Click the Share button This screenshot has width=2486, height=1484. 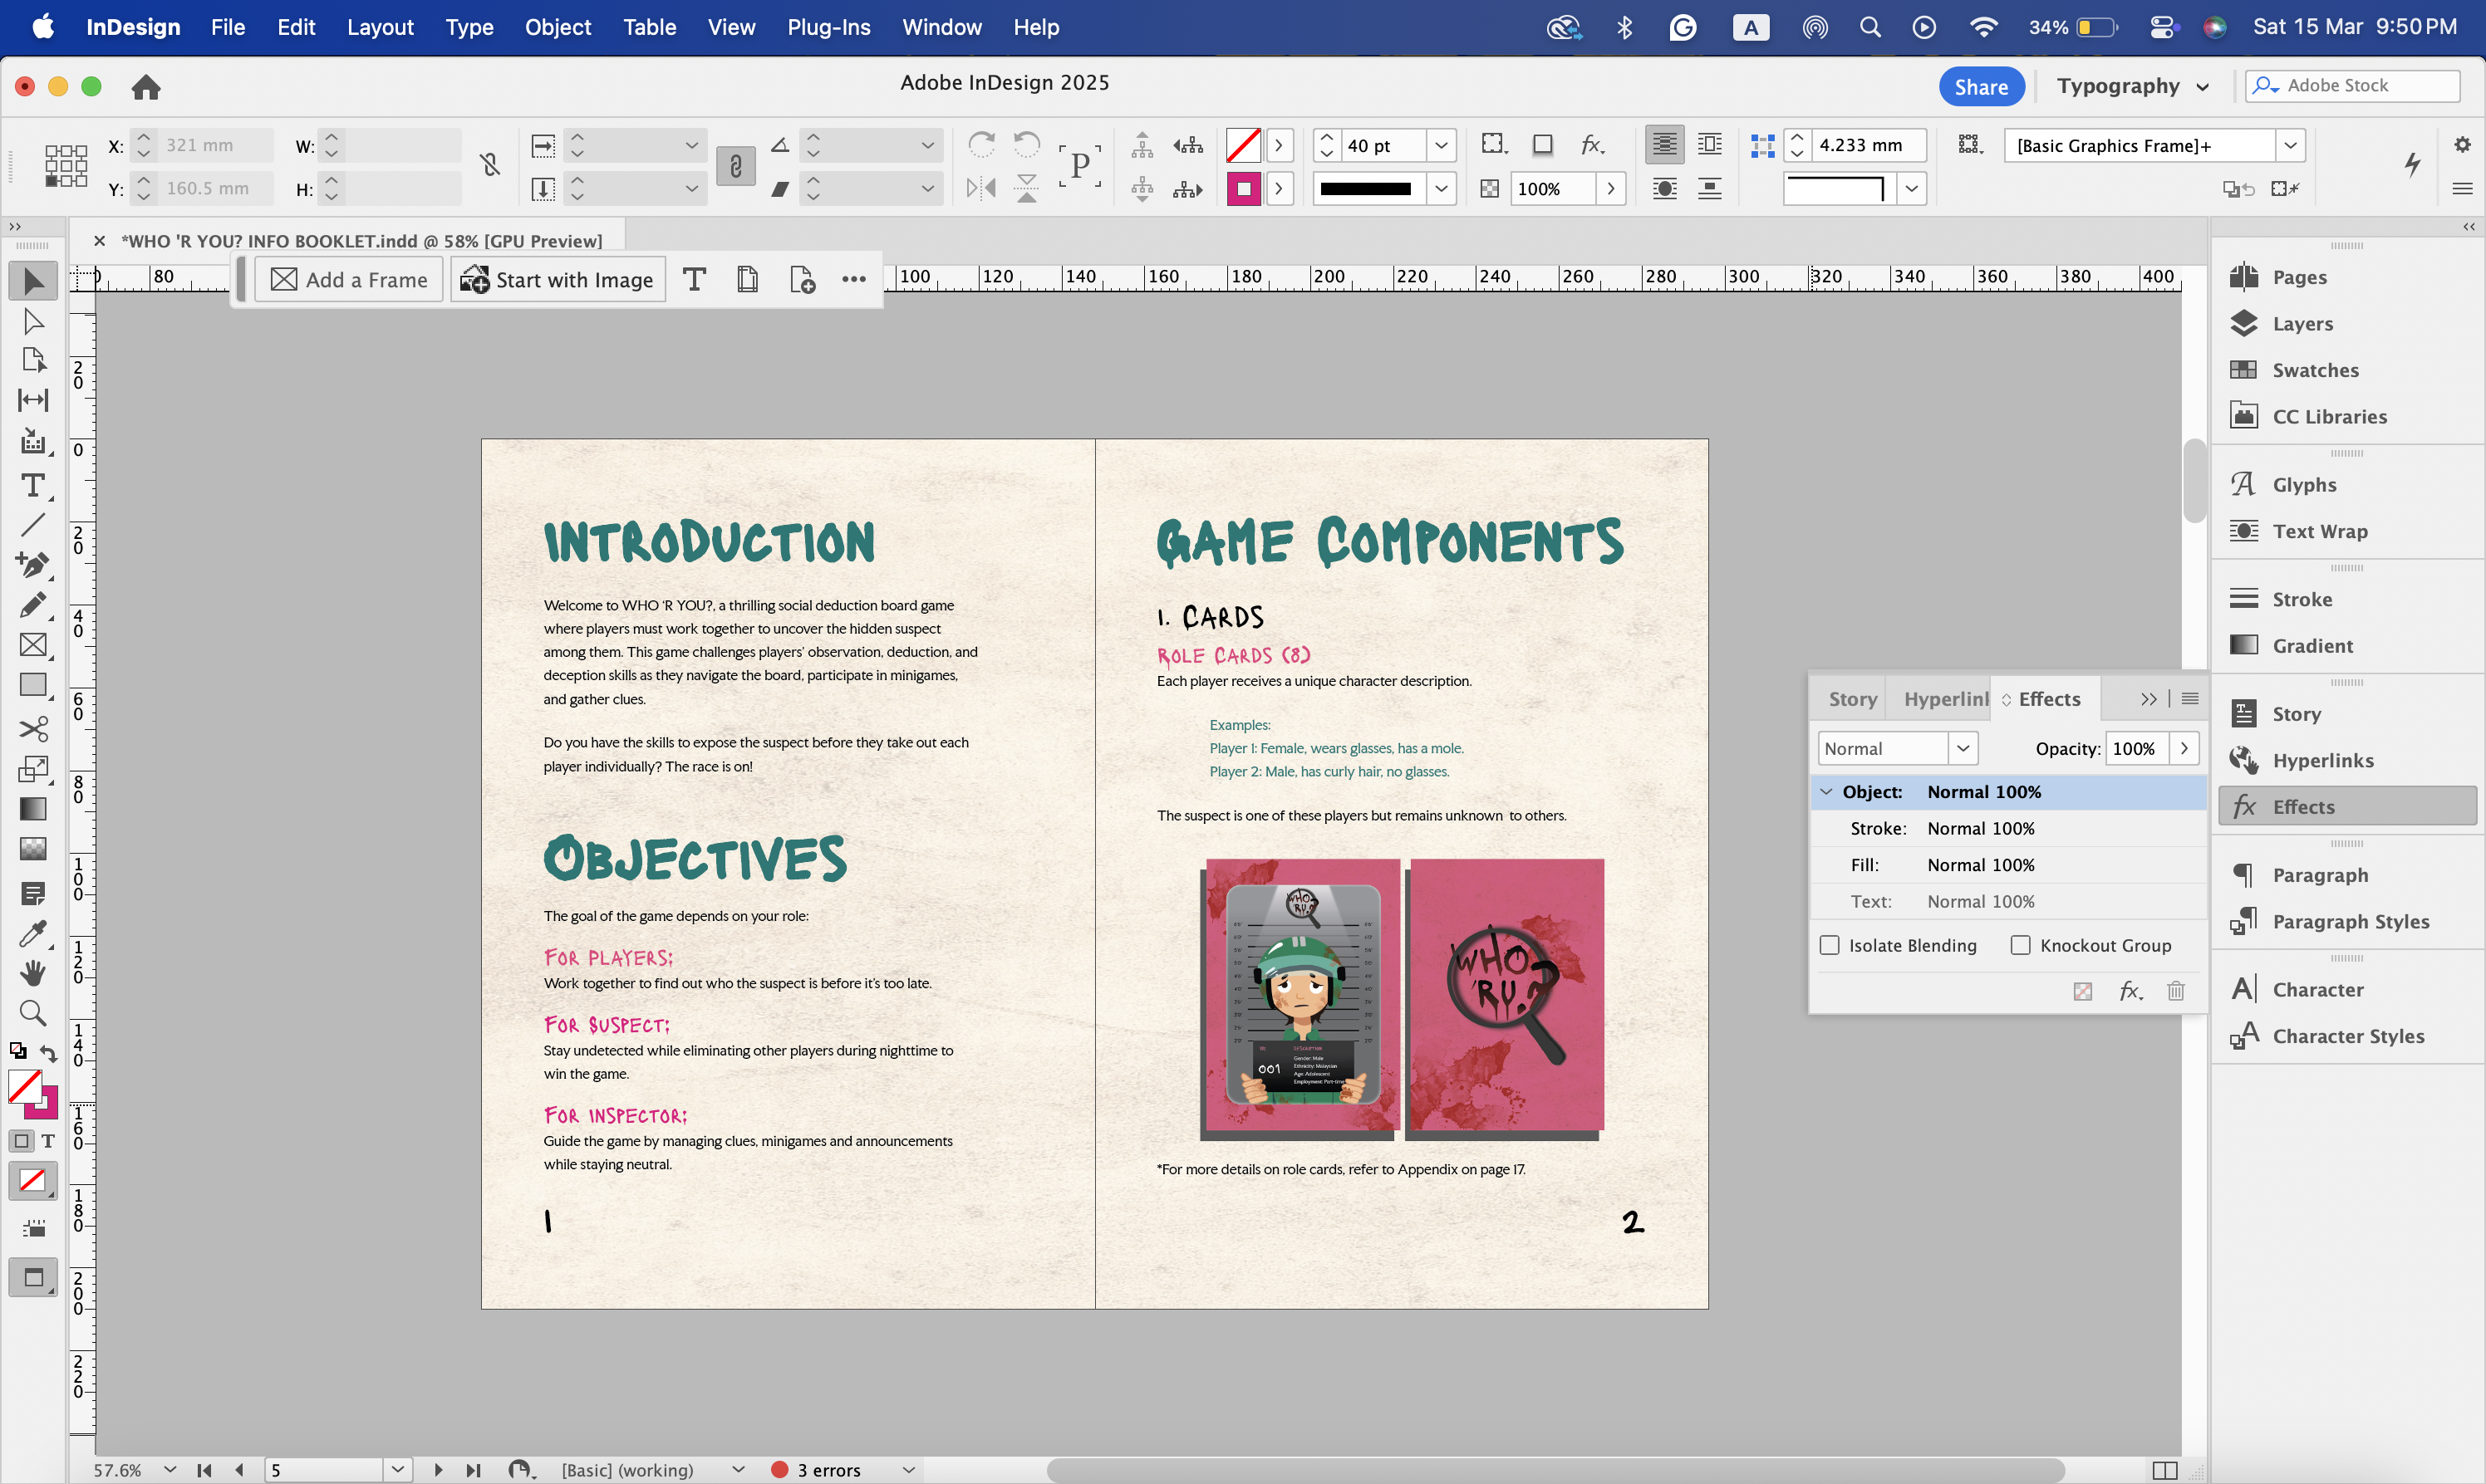click(x=1980, y=86)
